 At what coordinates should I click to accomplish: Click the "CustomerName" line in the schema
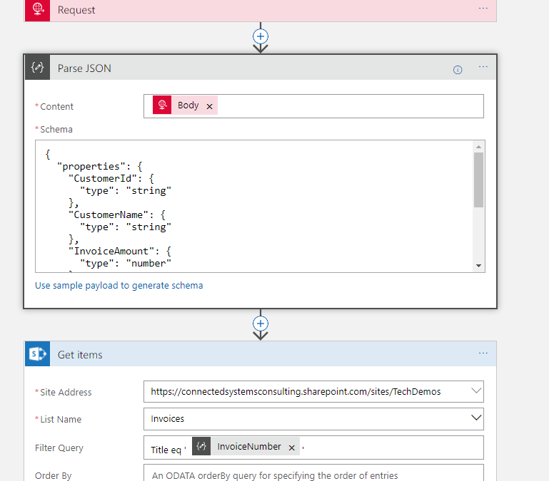117,214
